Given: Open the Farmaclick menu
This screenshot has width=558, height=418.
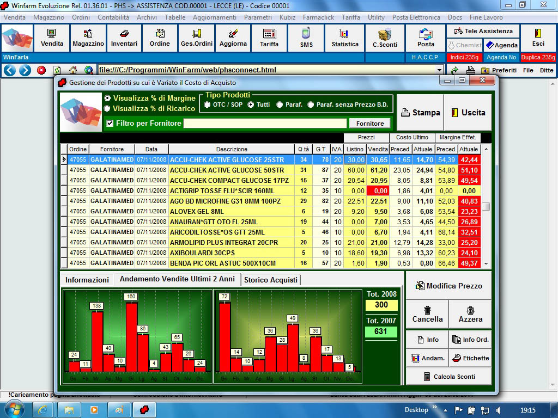Looking at the screenshot, I should (x=318, y=17).
